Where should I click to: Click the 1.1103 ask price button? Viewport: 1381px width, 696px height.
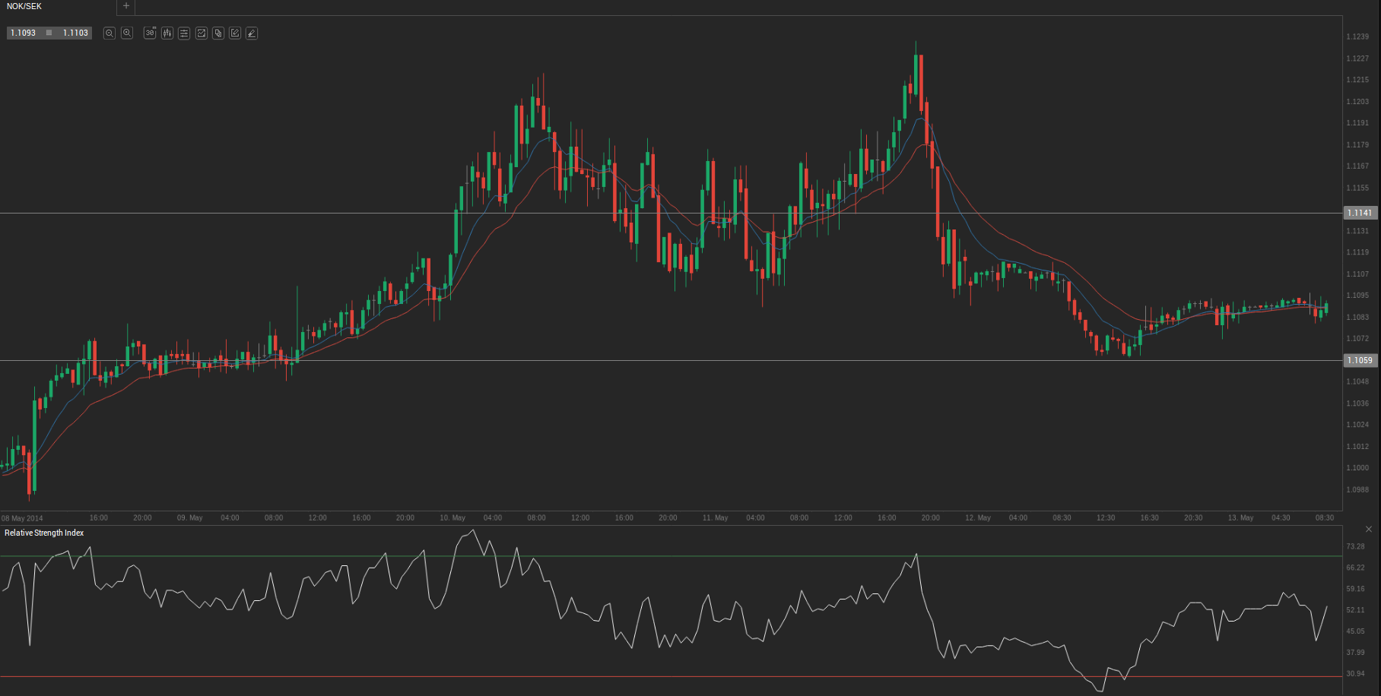pos(75,33)
